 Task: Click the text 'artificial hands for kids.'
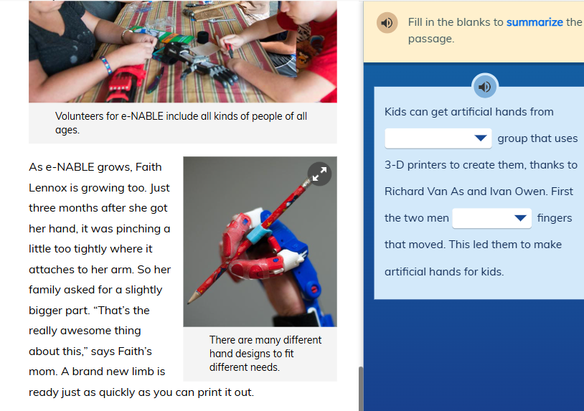pos(444,272)
